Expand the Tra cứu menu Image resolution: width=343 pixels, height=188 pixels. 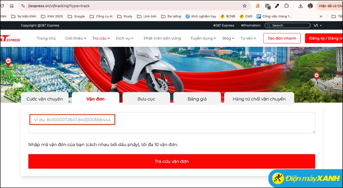pyautogui.click(x=101, y=38)
